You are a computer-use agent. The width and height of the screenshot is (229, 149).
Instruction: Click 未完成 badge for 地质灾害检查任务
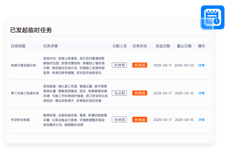click(140, 65)
